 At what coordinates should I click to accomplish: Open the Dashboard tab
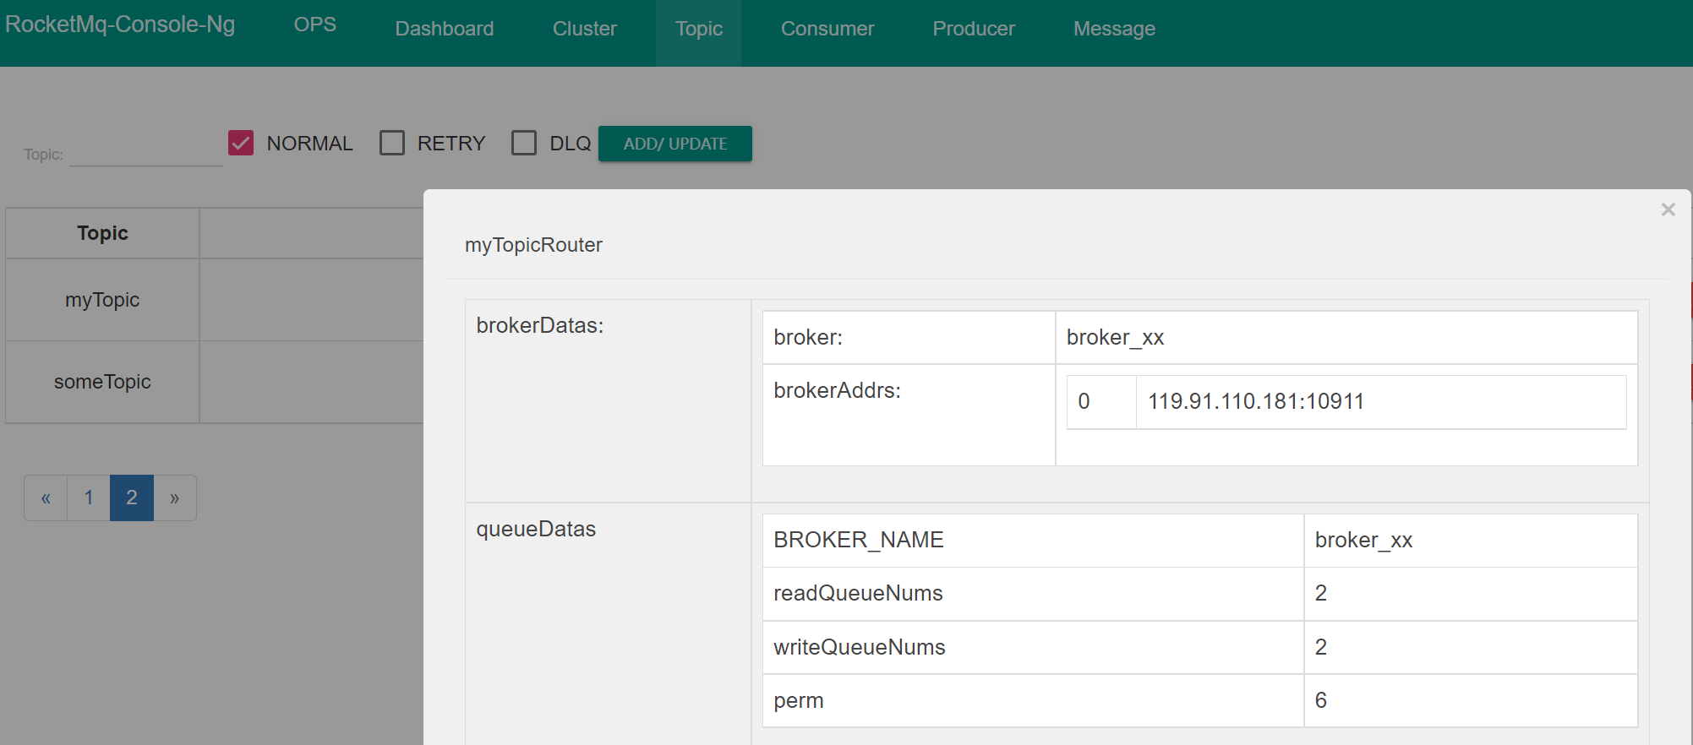(444, 29)
